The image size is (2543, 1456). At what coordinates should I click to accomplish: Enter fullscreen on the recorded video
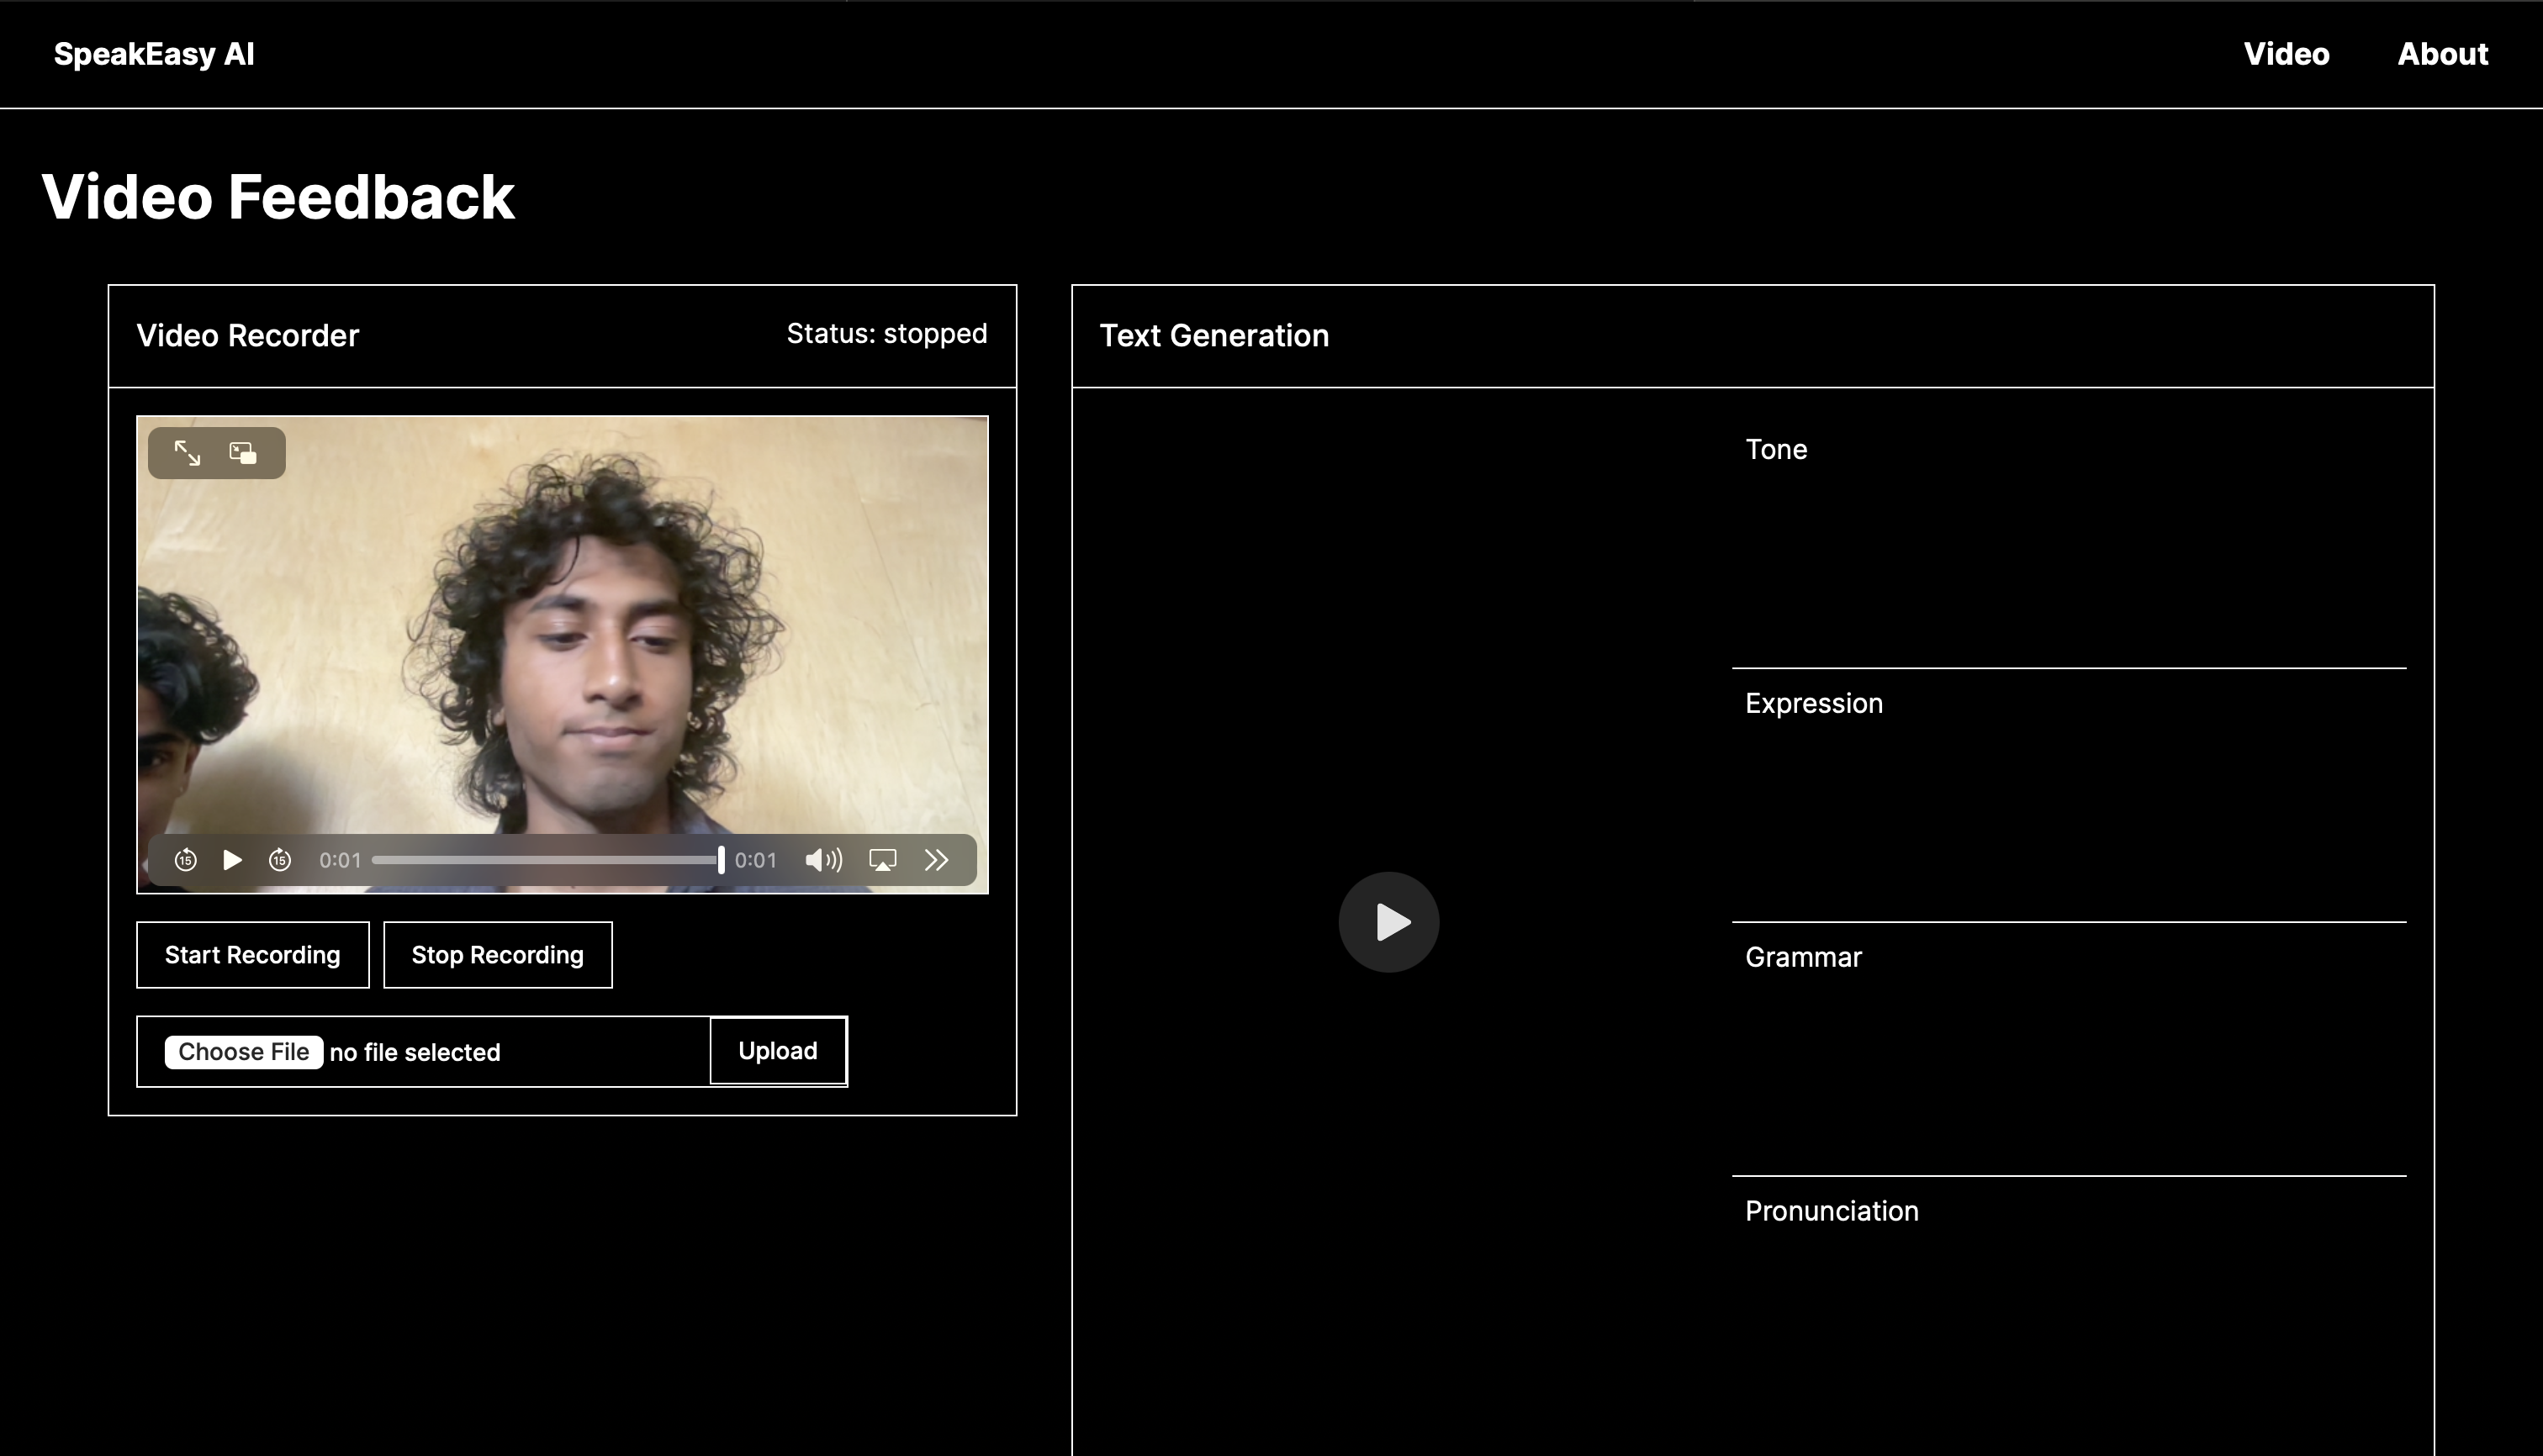click(x=187, y=453)
